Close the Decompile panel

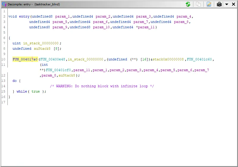pyautogui.click(x=233, y=4)
